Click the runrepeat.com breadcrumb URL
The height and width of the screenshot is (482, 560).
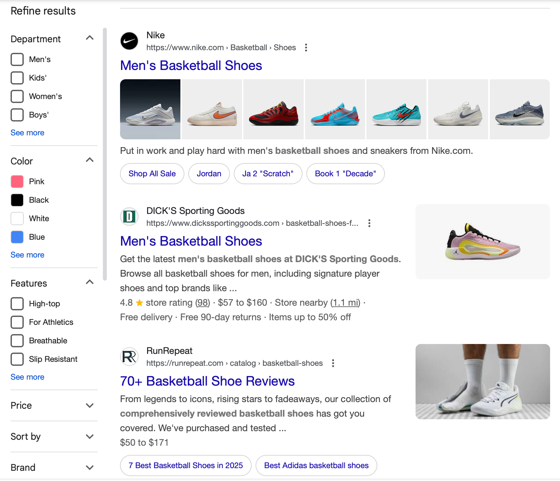(234, 363)
